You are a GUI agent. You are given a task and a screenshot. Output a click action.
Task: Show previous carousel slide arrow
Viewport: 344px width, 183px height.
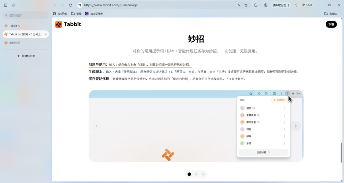[97, 126]
